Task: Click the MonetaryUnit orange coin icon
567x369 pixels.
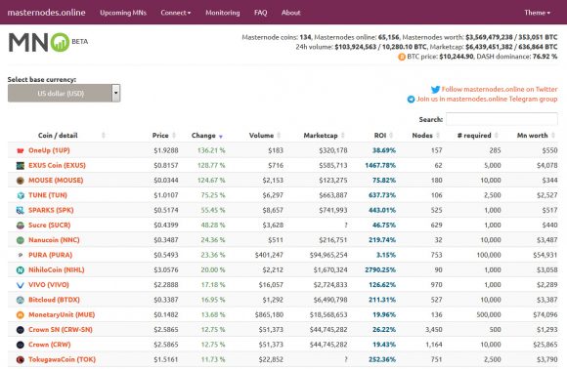Action: tap(21, 315)
